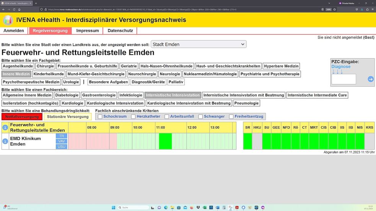Switch to the Anmelden tab

point(14,31)
